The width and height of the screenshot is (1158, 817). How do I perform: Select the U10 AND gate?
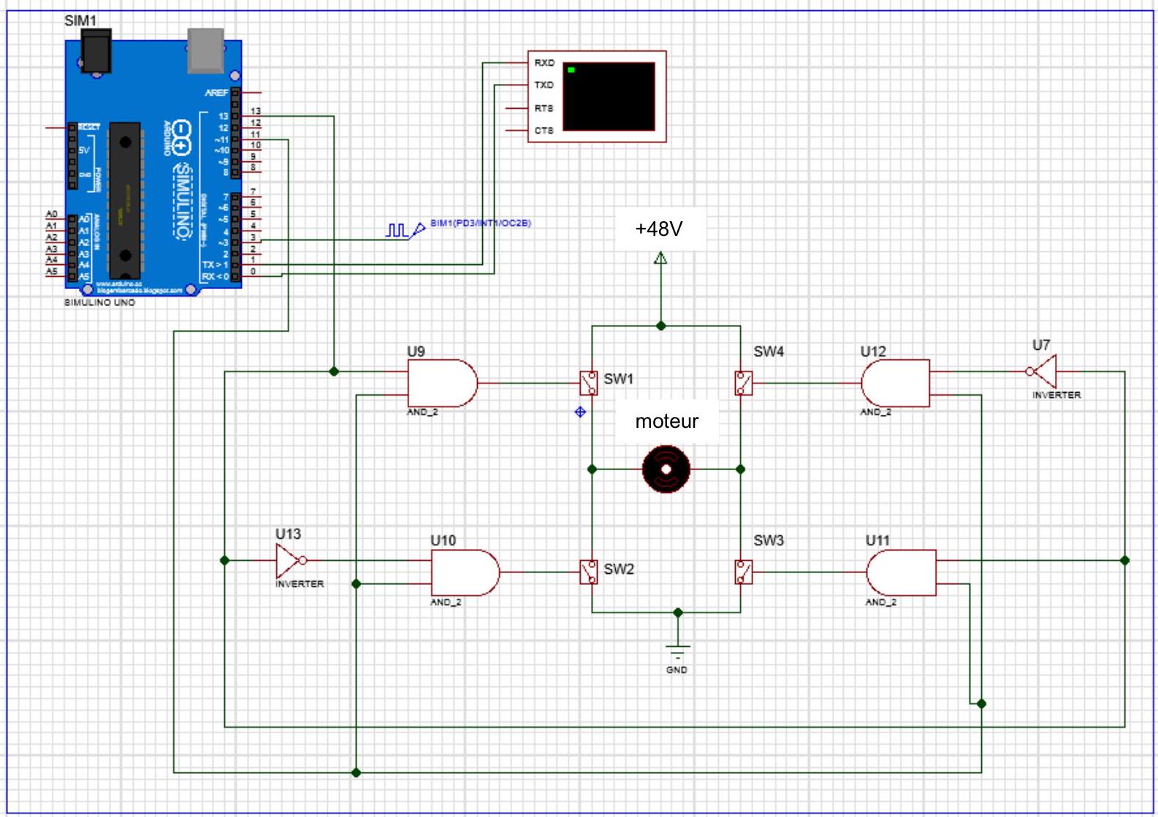(x=465, y=573)
